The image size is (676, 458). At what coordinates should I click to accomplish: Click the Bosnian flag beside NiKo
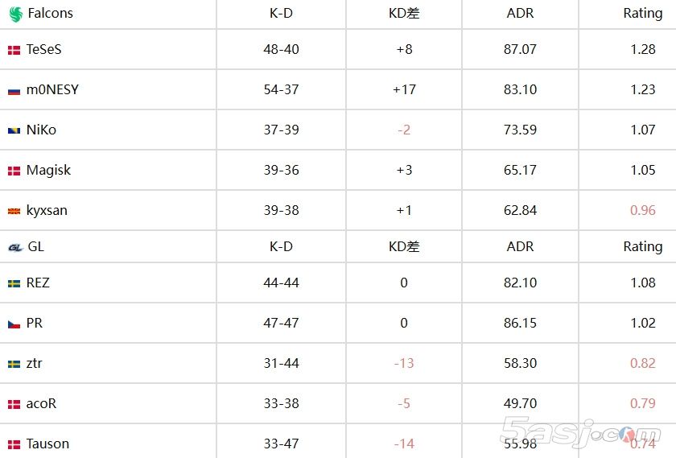[x=14, y=130]
